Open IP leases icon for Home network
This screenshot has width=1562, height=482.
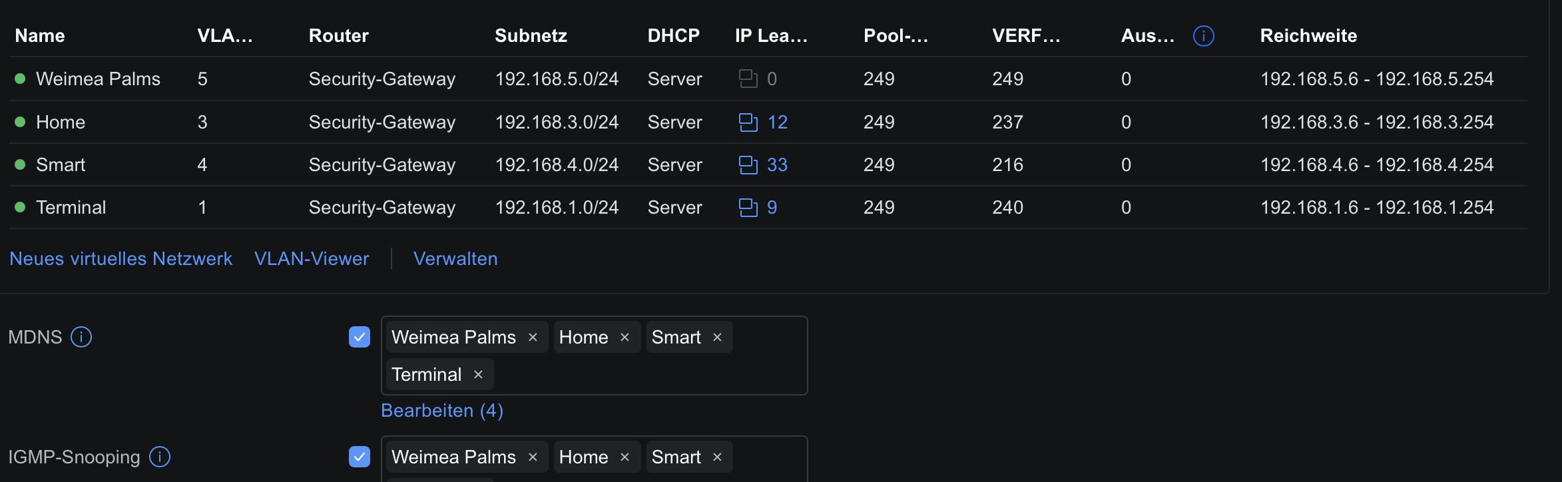click(x=748, y=122)
